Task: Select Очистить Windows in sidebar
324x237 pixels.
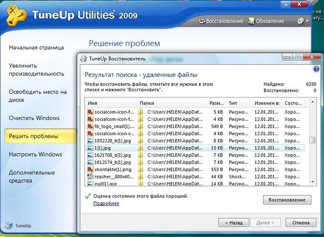Action: (34, 118)
